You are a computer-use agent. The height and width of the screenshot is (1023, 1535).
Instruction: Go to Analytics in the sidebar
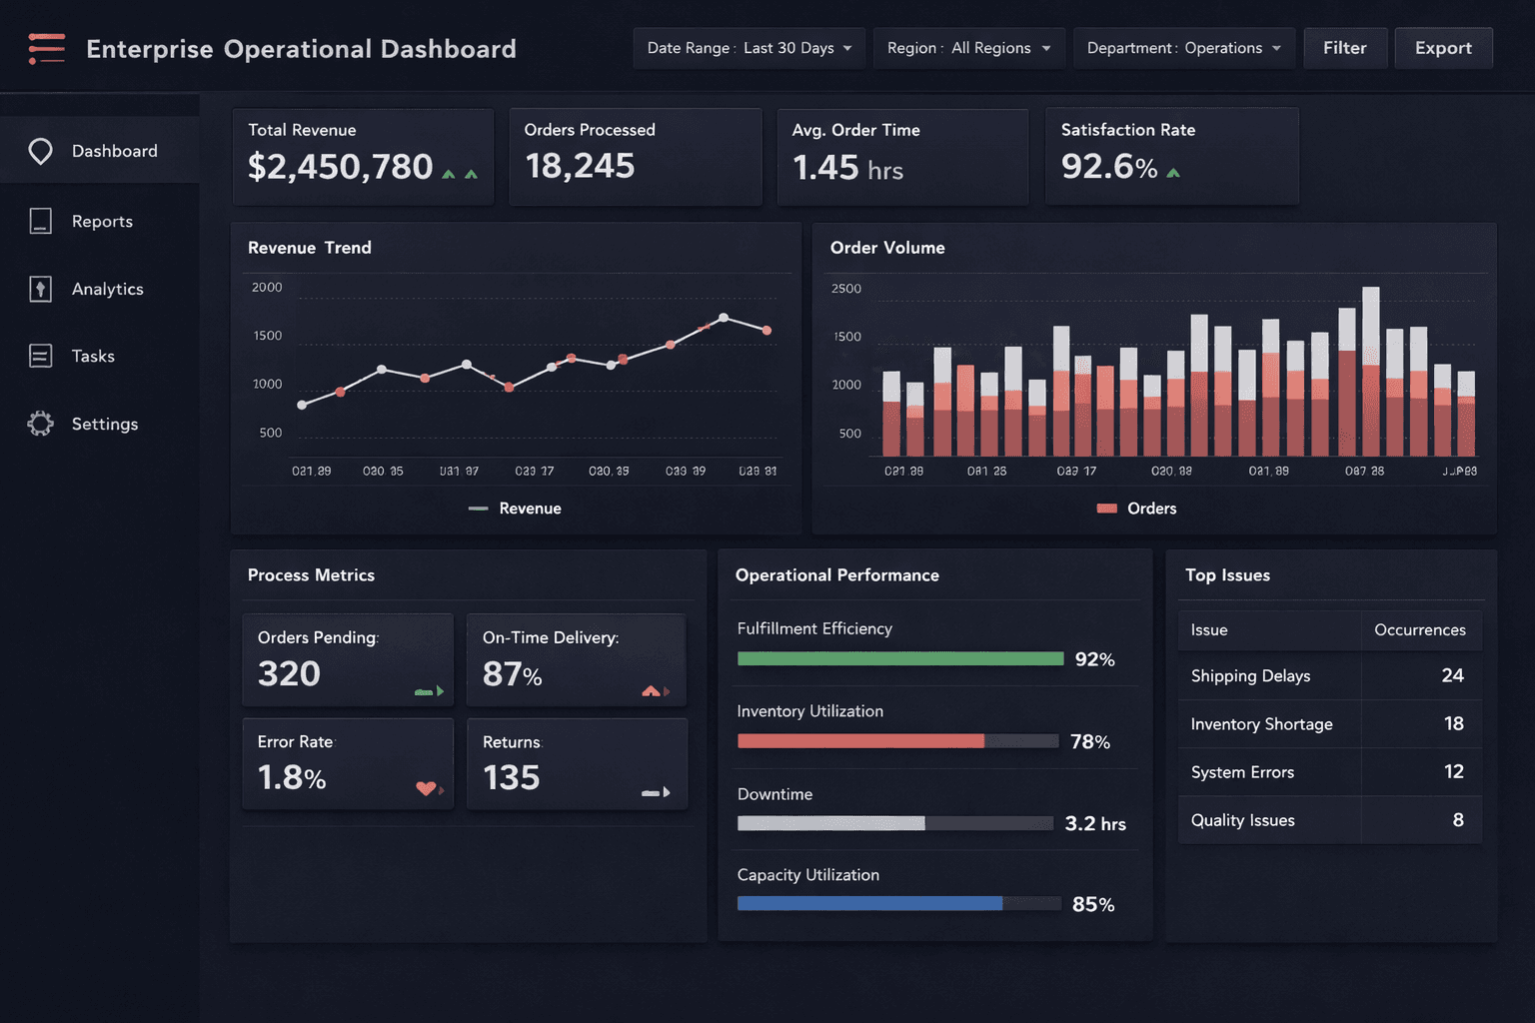coord(100,289)
